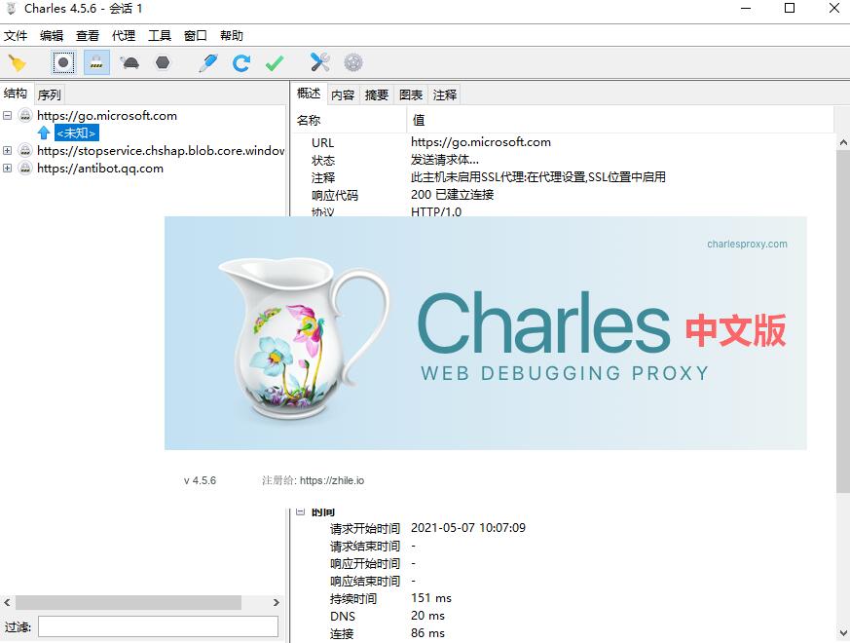Collapse the 时间 section
This screenshot has width=850, height=643.
point(301,511)
